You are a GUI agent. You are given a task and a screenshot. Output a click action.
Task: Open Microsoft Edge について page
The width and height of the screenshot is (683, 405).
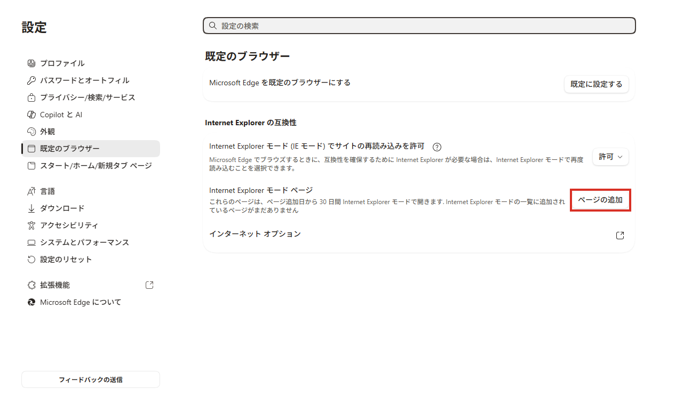[x=91, y=302]
